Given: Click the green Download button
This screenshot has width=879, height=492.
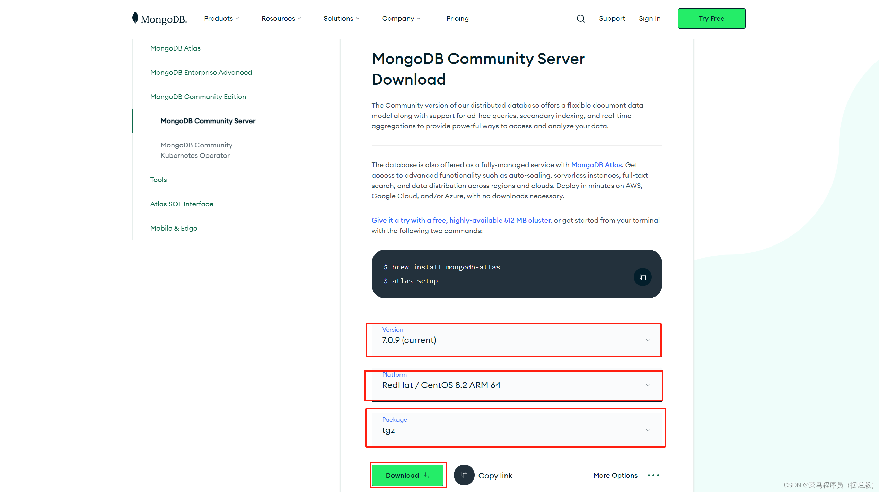Looking at the screenshot, I should click(x=407, y=475).
